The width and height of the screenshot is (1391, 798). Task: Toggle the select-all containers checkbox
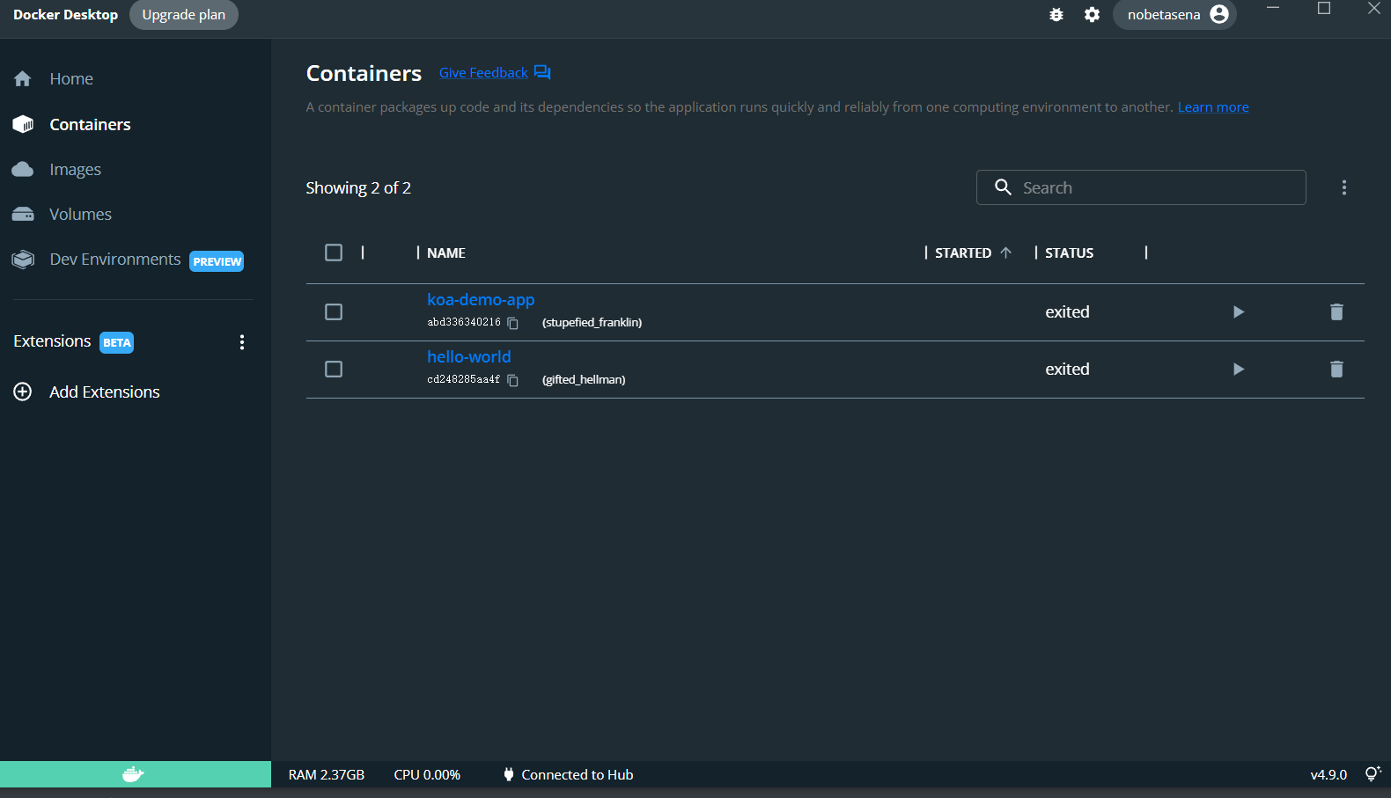pos(334,253)
